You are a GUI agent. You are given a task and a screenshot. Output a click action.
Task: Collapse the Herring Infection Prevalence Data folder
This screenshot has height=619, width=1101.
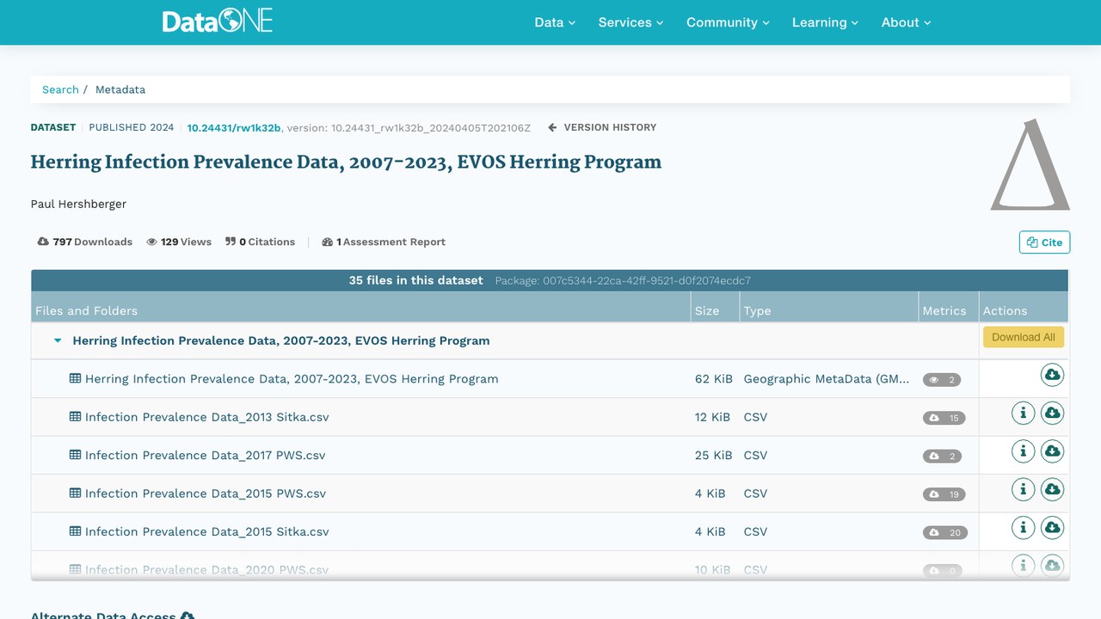[58, 341]
